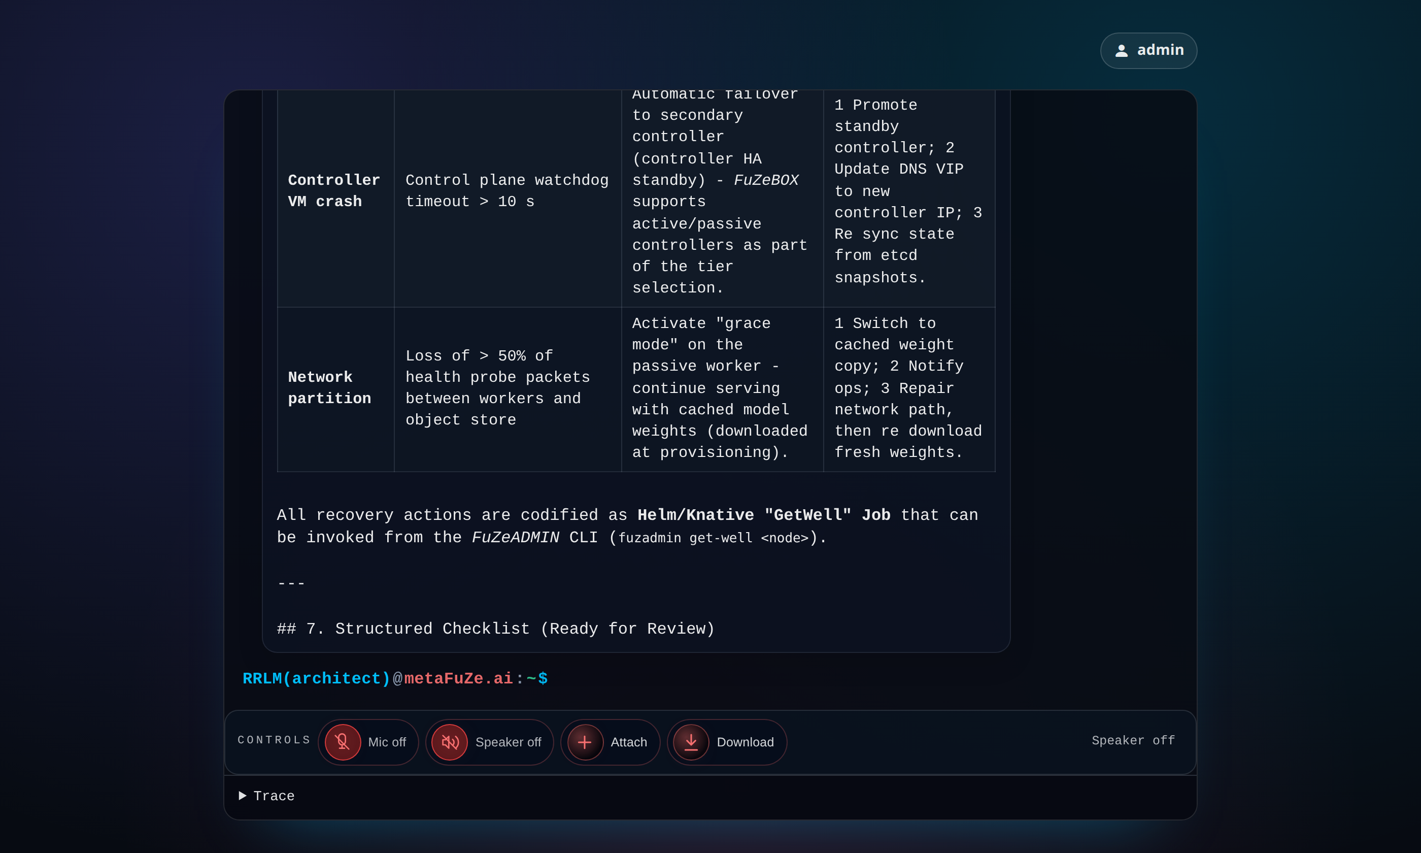1421x853 pixels.
Task: Click the RRLM(architect) prompt text
Action: coord(316,679)
